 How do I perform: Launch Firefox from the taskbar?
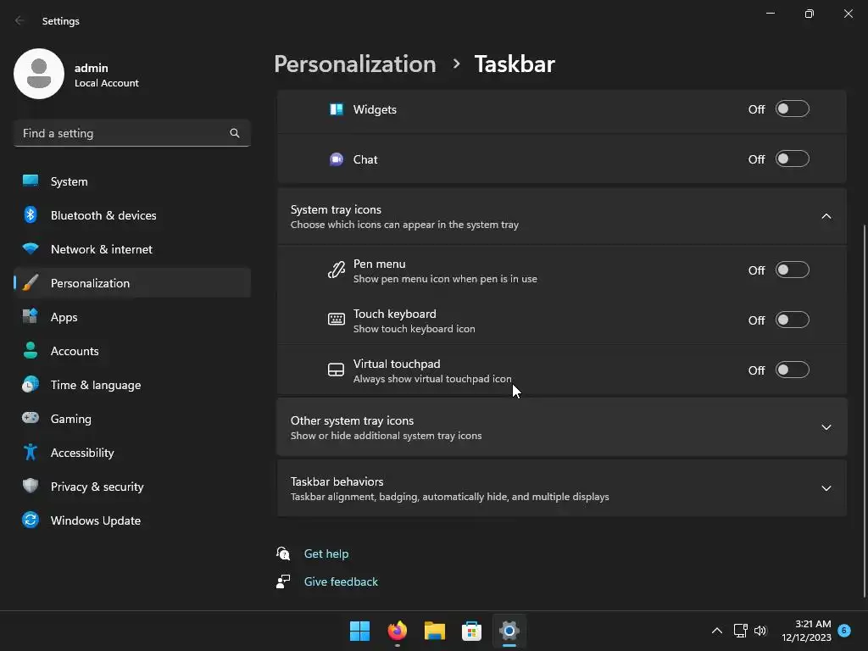pyautogui.click(x=397, y=631)
